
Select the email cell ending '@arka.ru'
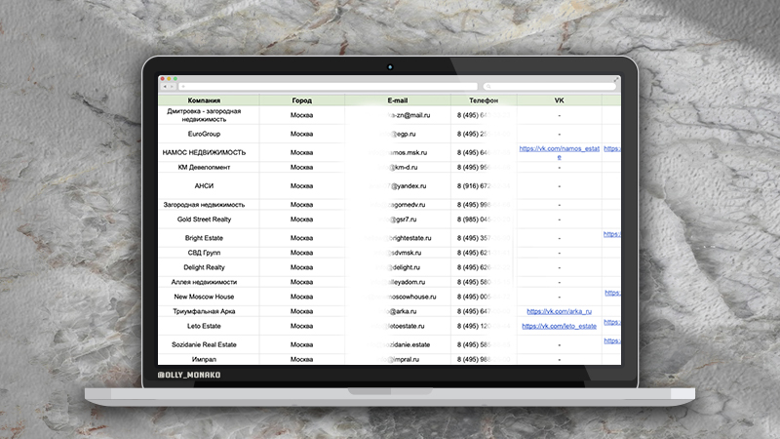tap(398, 311)
